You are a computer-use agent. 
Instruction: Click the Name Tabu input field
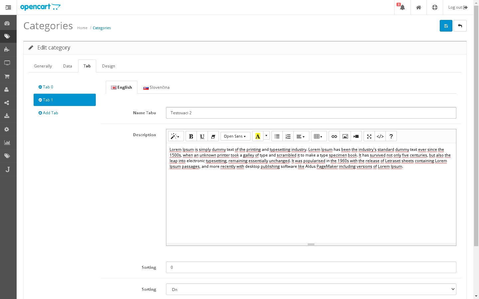coord(311,113)
